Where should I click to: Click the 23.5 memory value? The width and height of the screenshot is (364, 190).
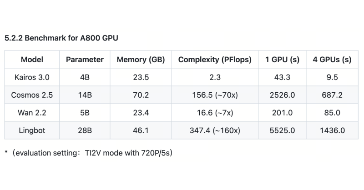[x=141, y=77]
